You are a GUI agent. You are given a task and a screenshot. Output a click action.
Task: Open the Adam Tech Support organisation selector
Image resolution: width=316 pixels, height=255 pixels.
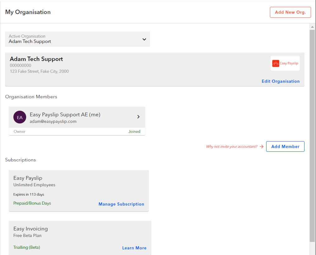pos(77,39)
